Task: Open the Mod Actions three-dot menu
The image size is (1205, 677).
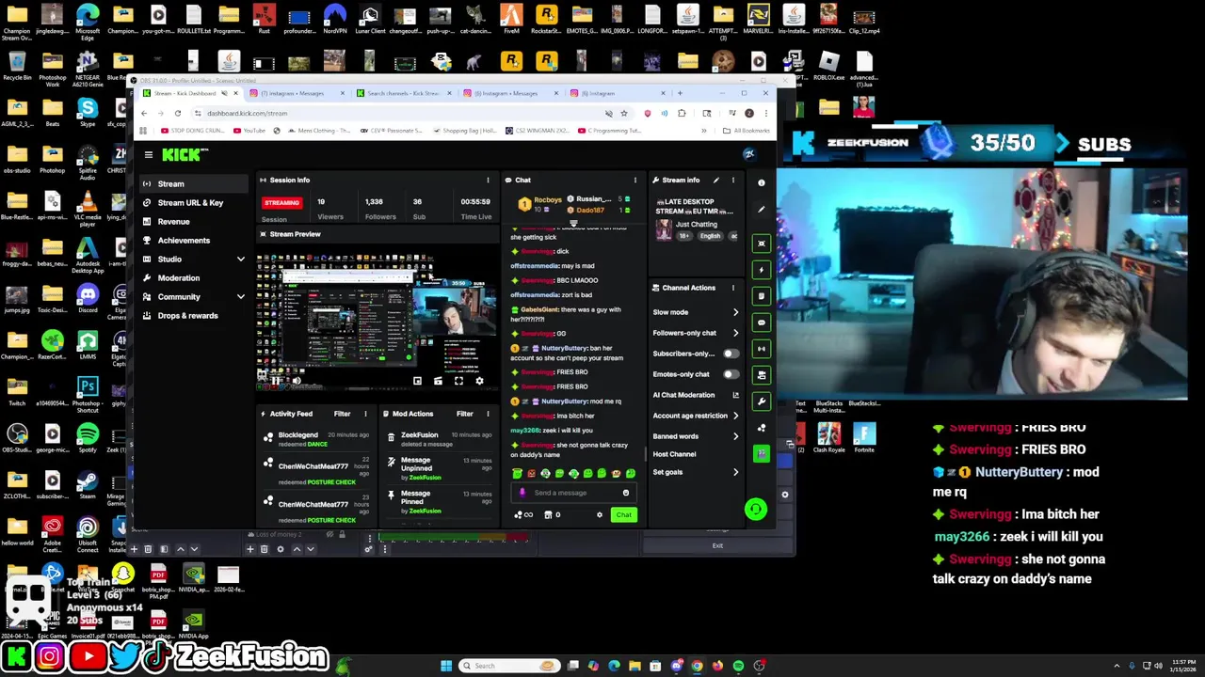Action: coord(488,414)
